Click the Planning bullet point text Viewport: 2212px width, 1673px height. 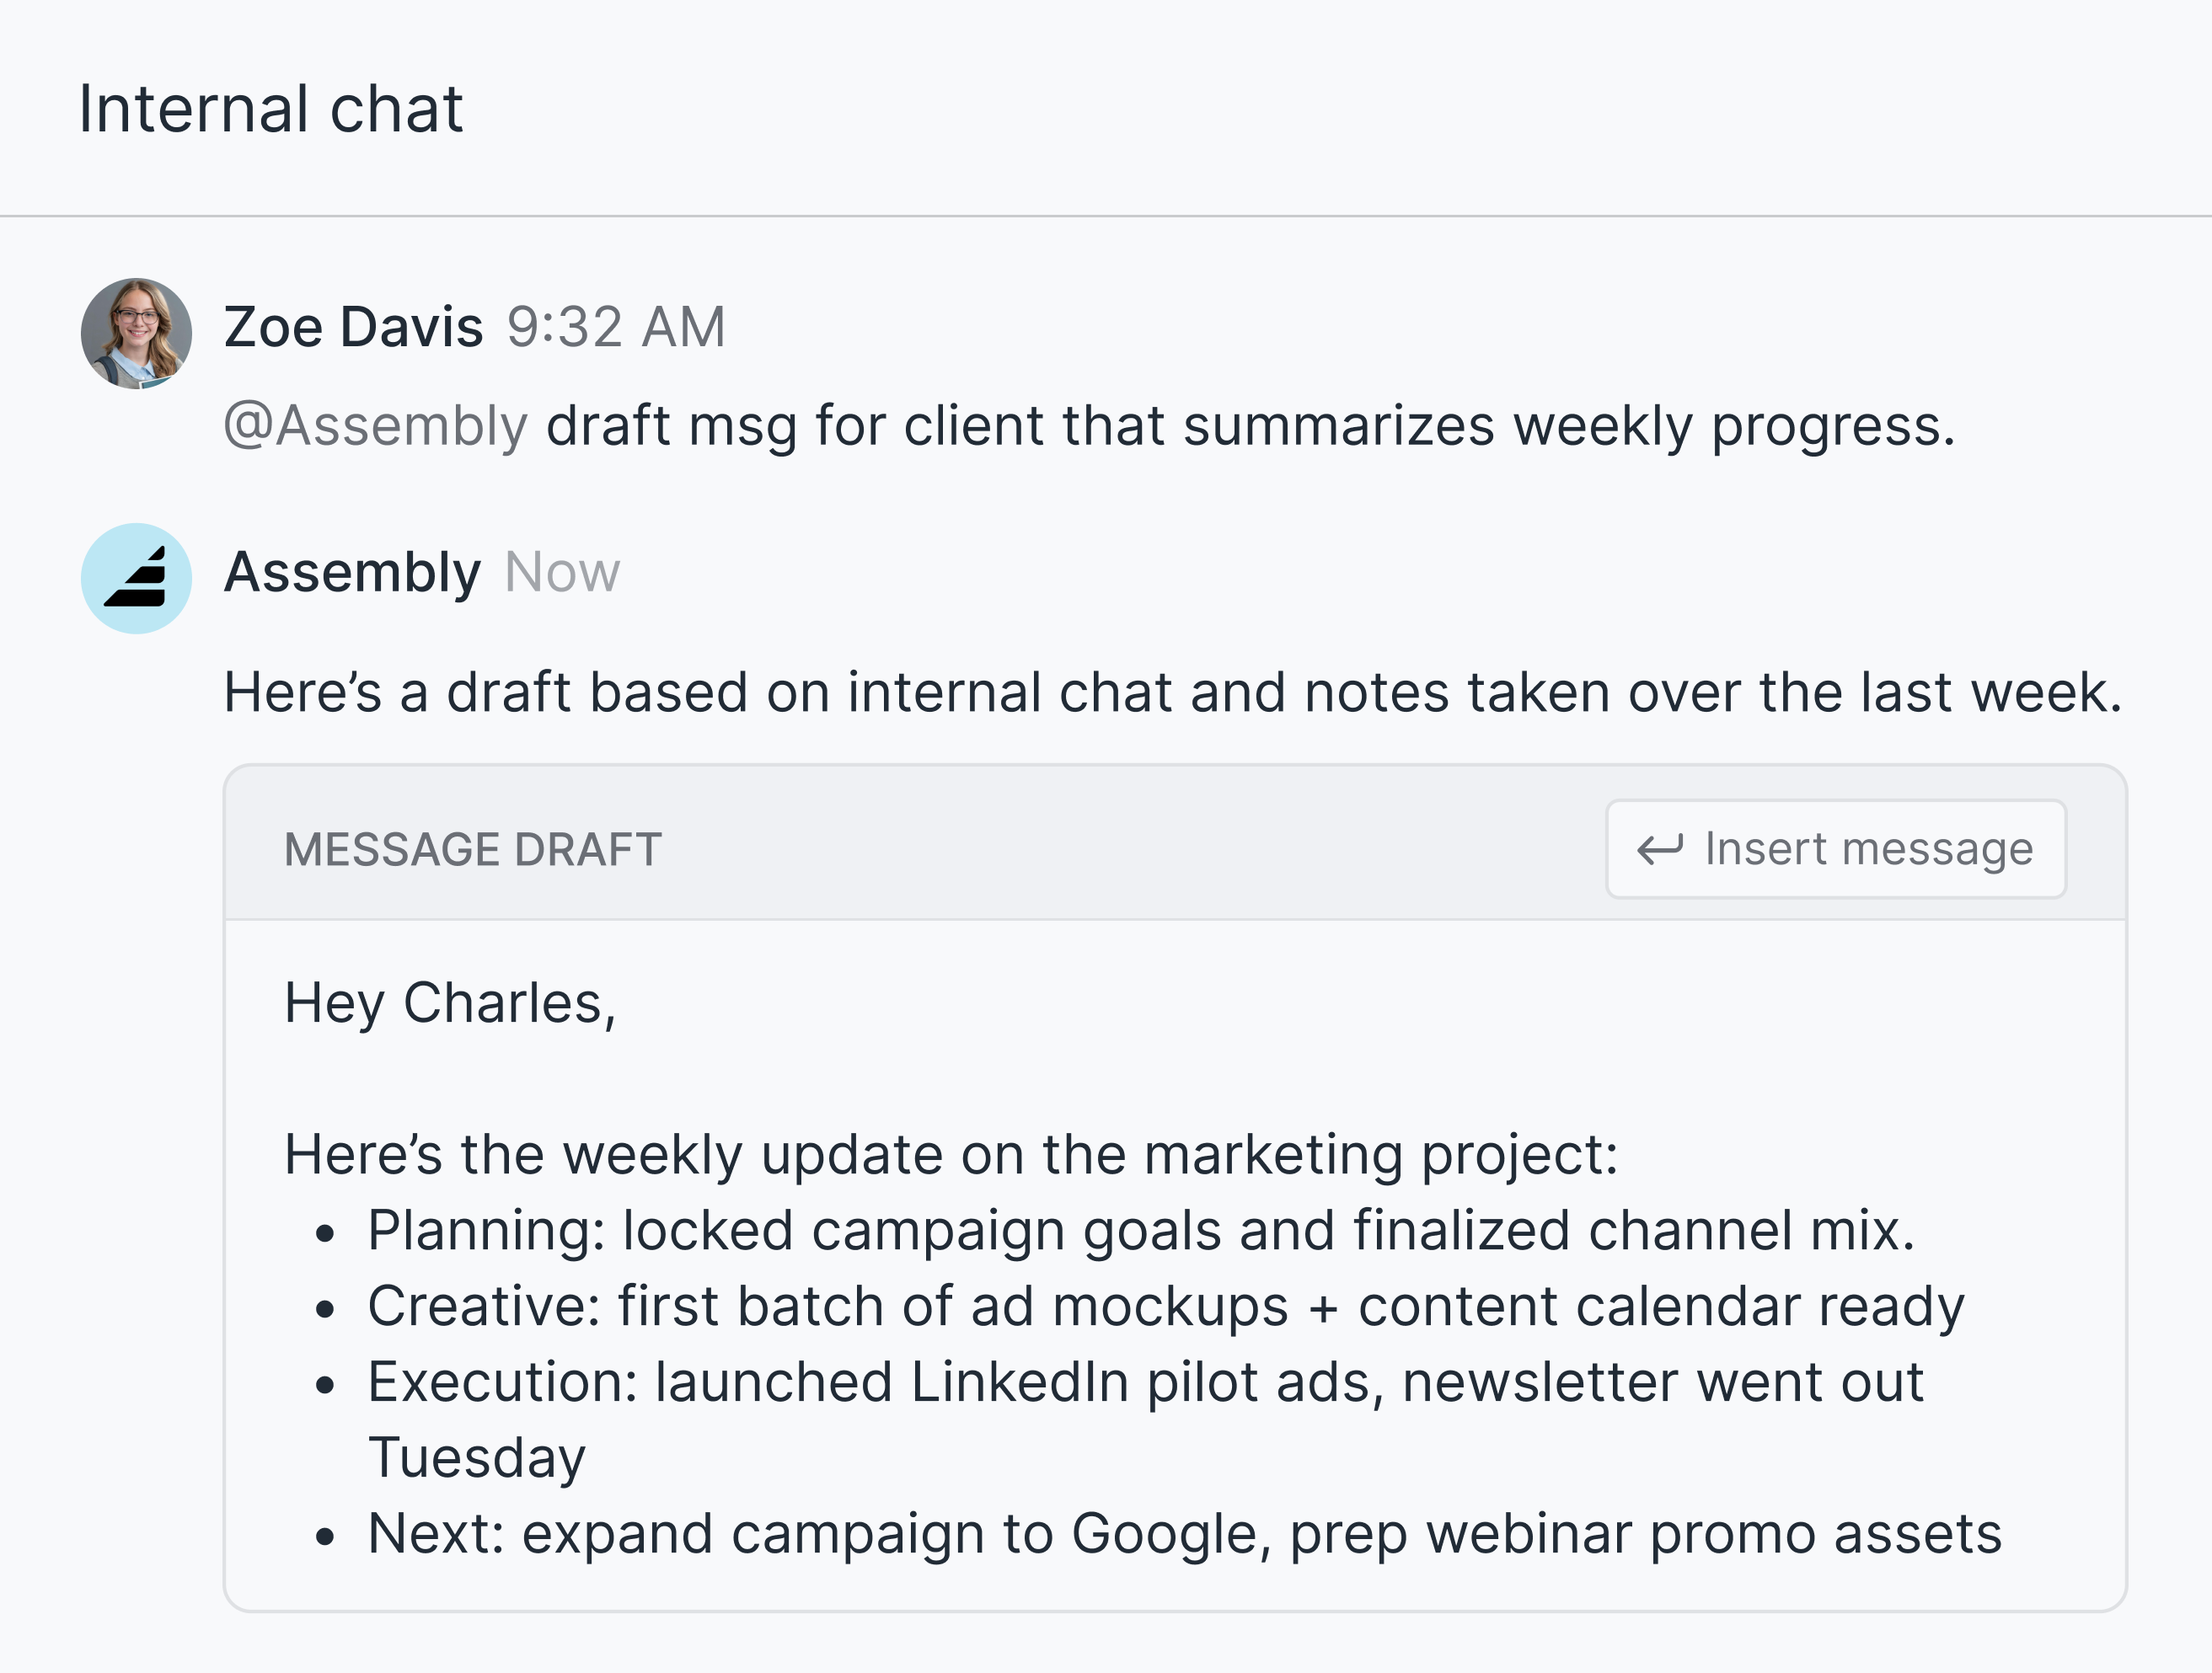point(1140,1230)
